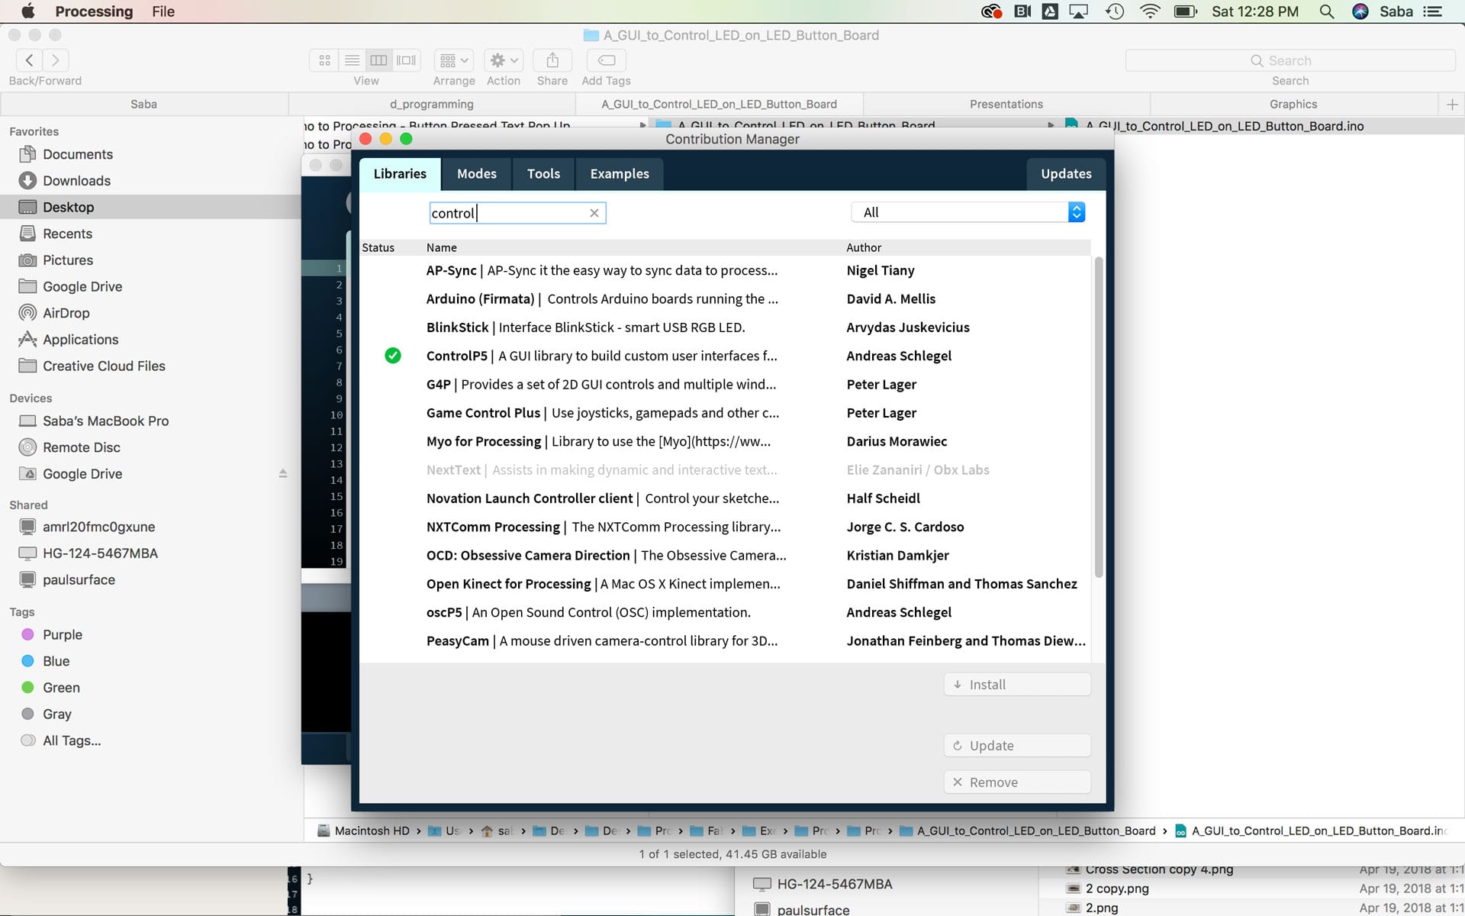
Task: Open the Processing menu
Action: 94,11
